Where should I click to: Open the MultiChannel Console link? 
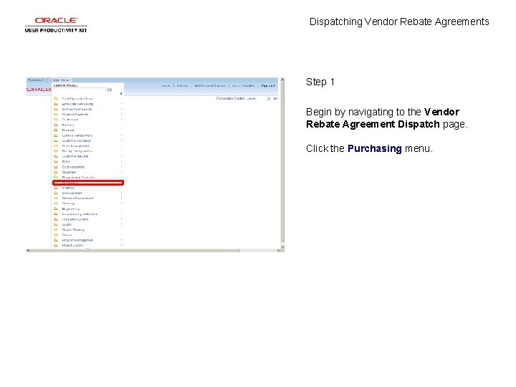click(209, 85)
